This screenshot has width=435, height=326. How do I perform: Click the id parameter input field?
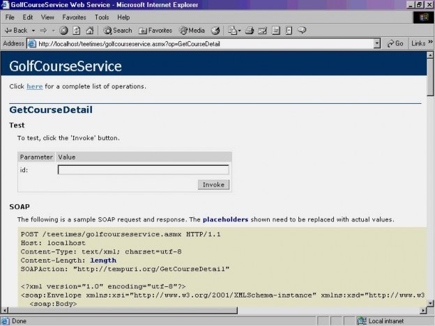143,169
